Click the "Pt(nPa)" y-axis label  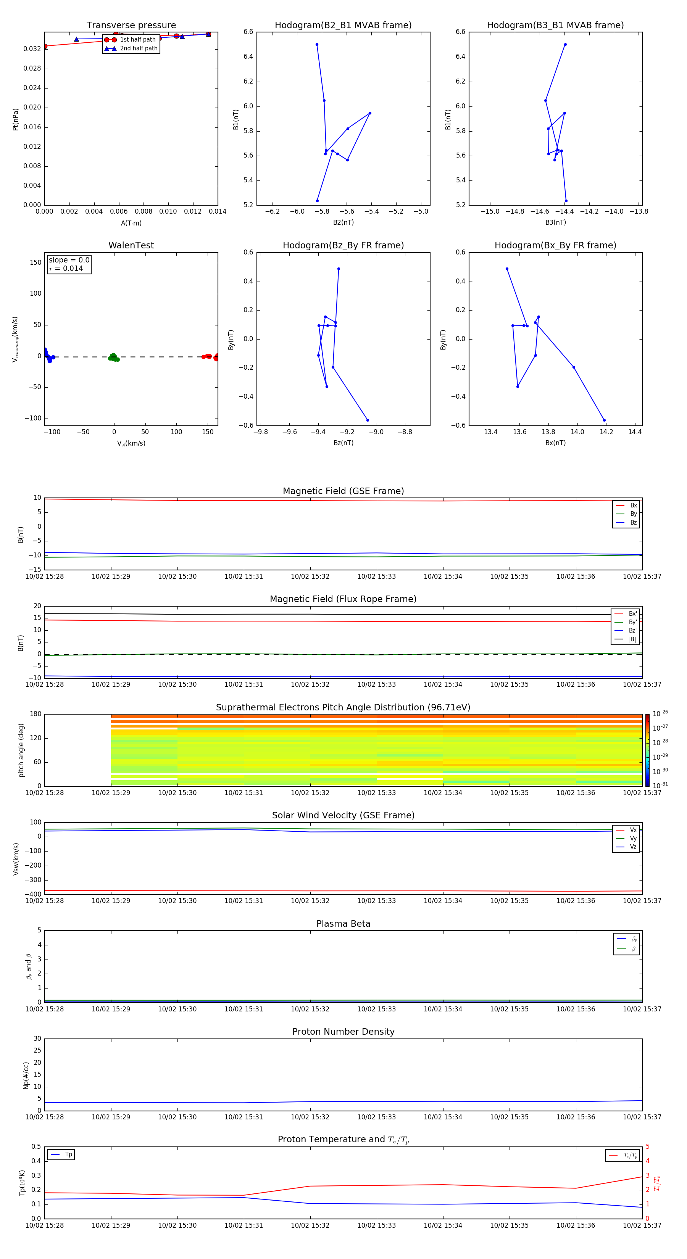tap(16, 119)
